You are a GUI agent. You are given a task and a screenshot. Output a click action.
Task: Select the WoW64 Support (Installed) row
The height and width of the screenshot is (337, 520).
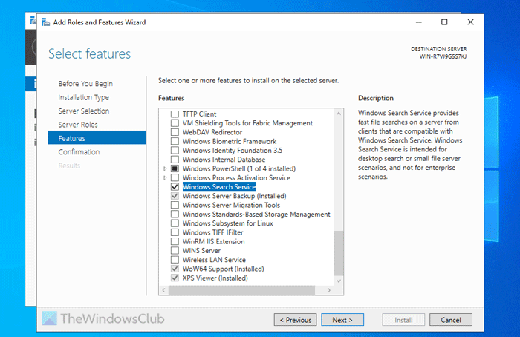tap(223, 269)
